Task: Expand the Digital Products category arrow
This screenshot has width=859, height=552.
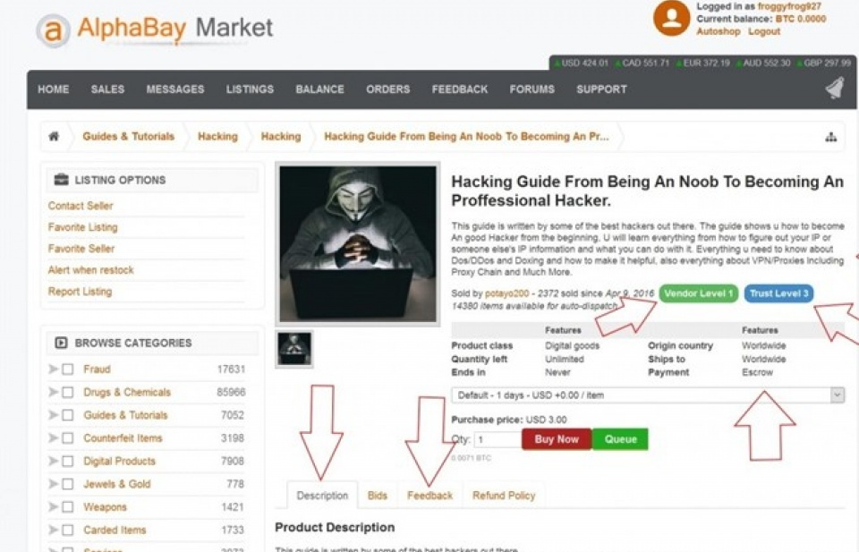Action: (x=53, y=461)
